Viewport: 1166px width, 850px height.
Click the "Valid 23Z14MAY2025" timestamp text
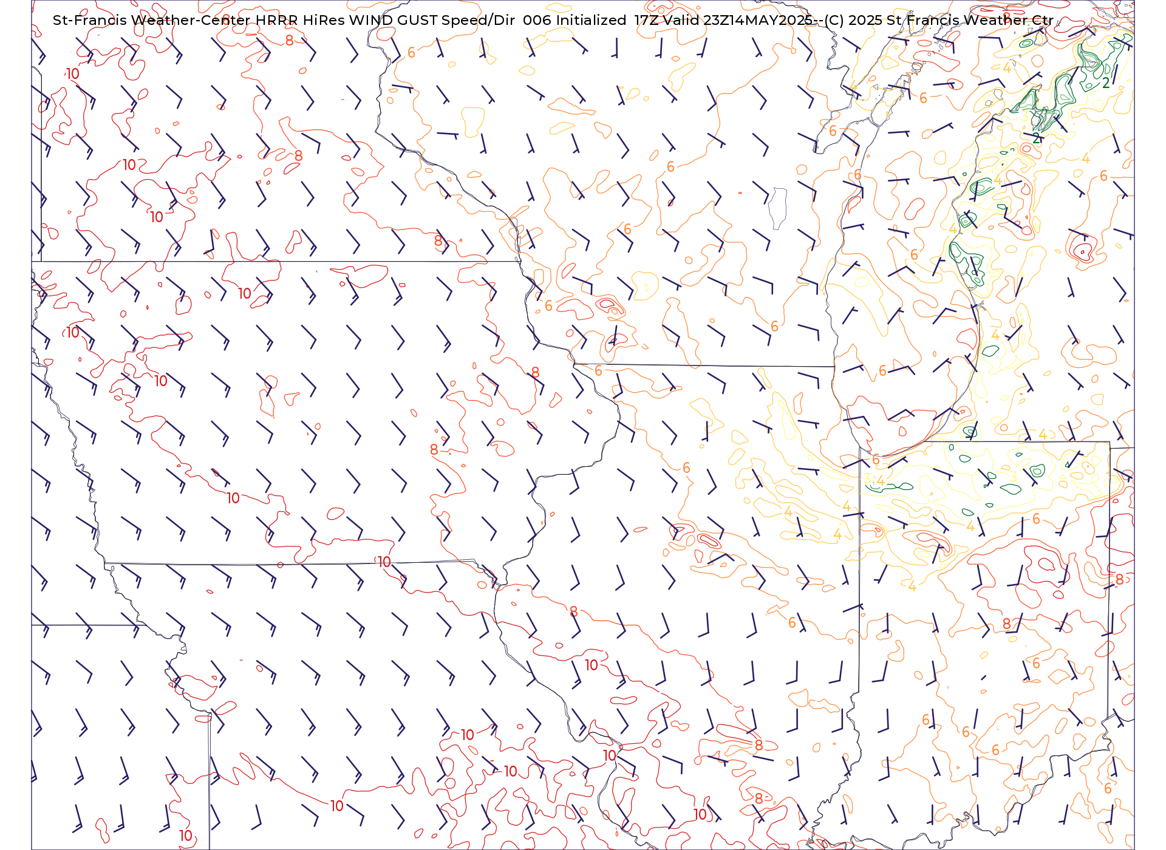click(738, 20)
